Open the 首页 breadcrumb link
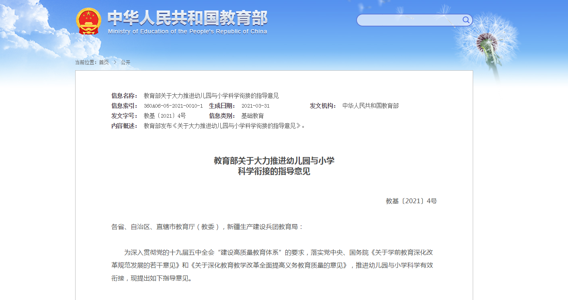This screenshot has width=568, height=300. [104, 62]
